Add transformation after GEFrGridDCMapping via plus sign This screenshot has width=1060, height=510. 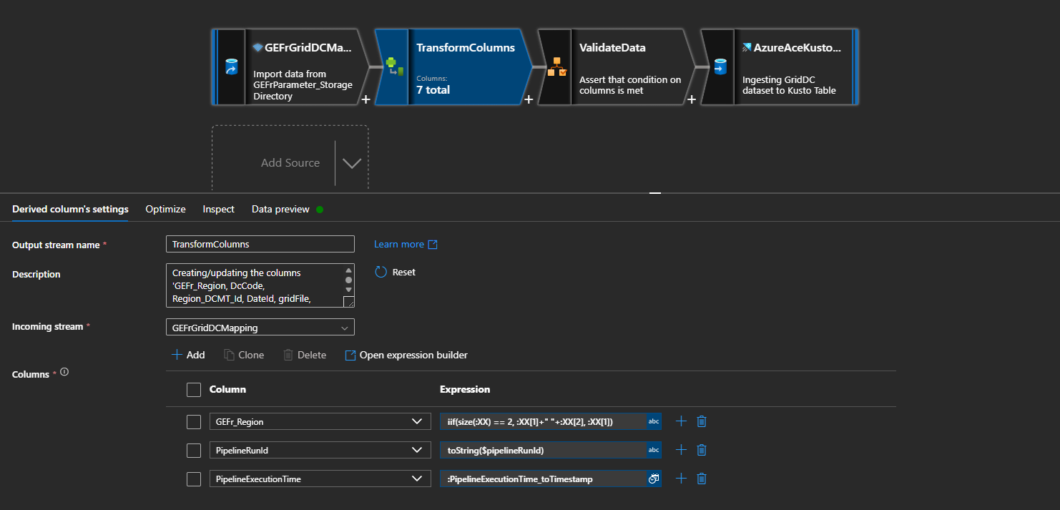(365, 99)
